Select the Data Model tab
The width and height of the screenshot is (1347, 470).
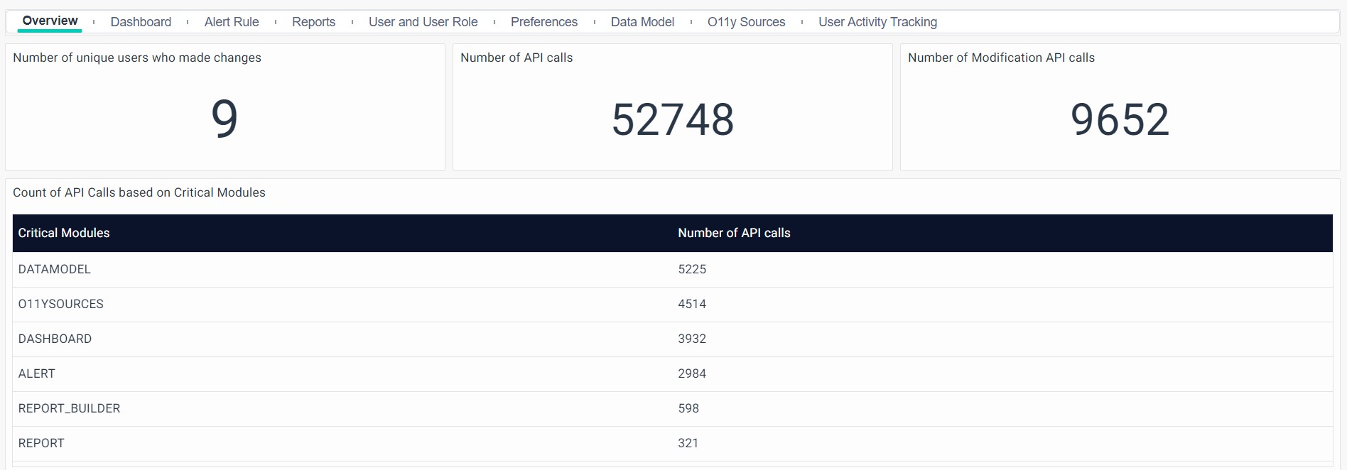tap(642, 22)
